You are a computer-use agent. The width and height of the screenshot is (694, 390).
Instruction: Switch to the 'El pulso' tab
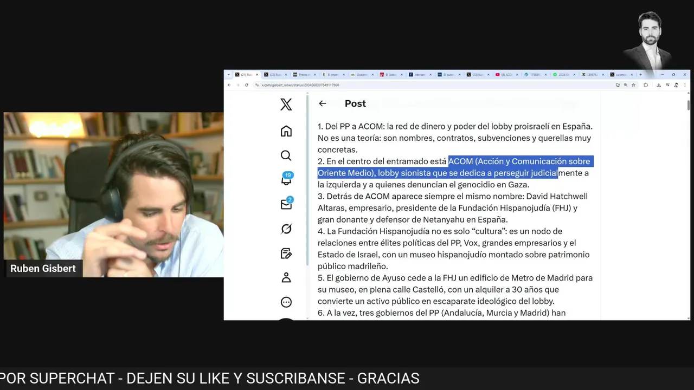pyautogui.click(x=449, y=75)
